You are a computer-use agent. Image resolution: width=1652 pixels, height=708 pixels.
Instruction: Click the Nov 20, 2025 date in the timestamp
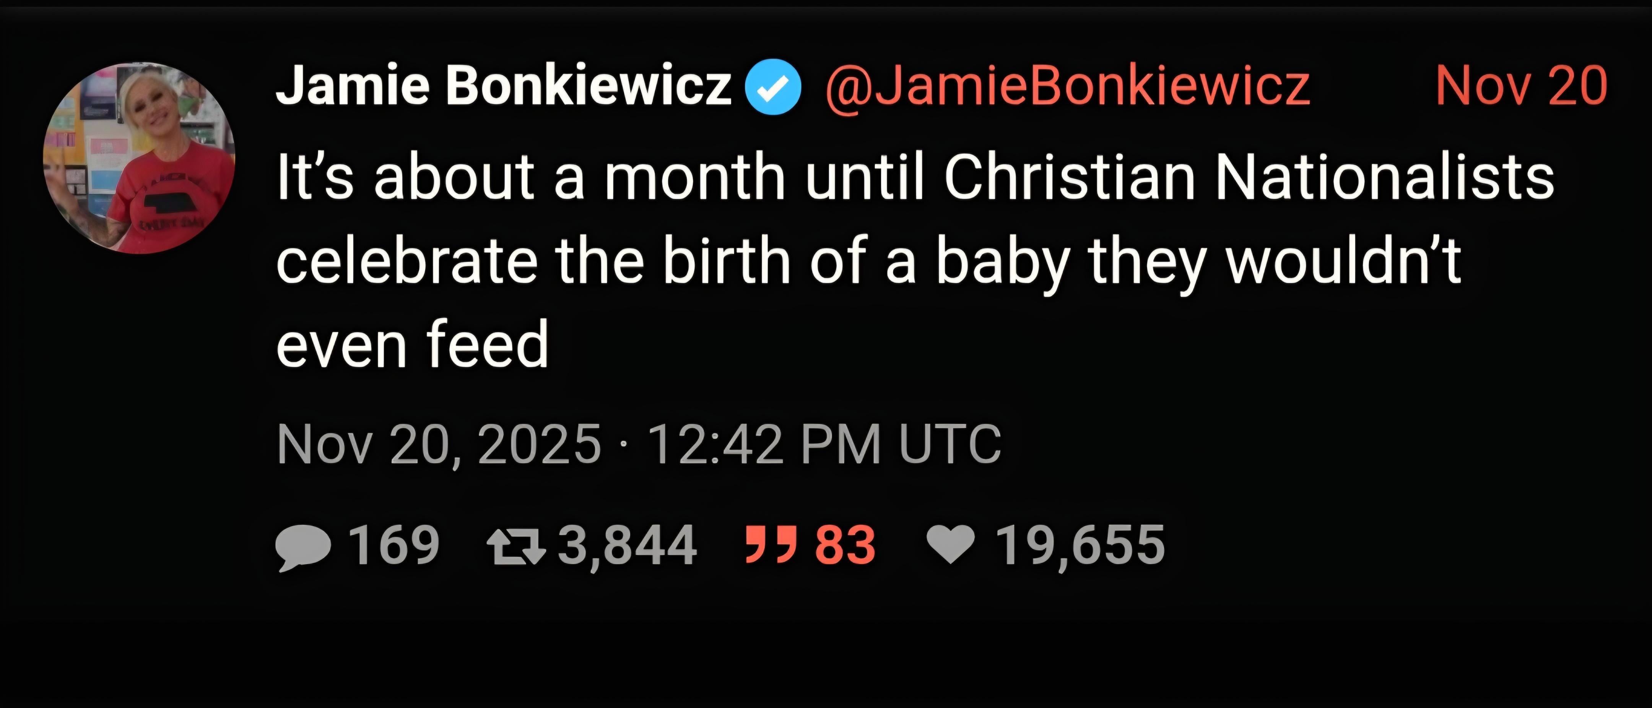pyautogui.click(x=439, y=444)
